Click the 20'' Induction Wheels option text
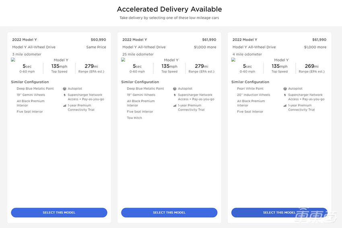 pos(253,95)
